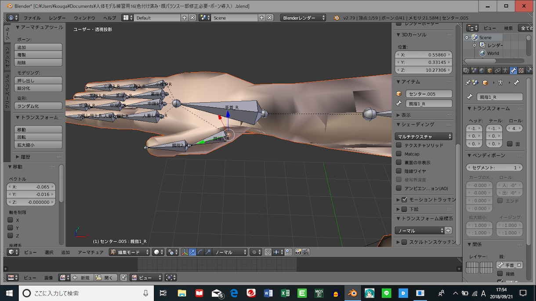Constrain movement to the X axis checkbox

pyautogui.click(x=10, y=220)
